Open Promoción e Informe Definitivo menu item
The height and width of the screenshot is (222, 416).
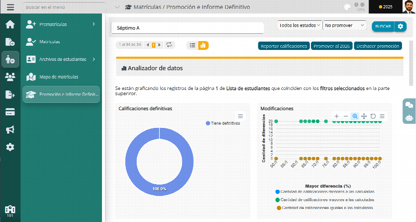coord(61,94)
